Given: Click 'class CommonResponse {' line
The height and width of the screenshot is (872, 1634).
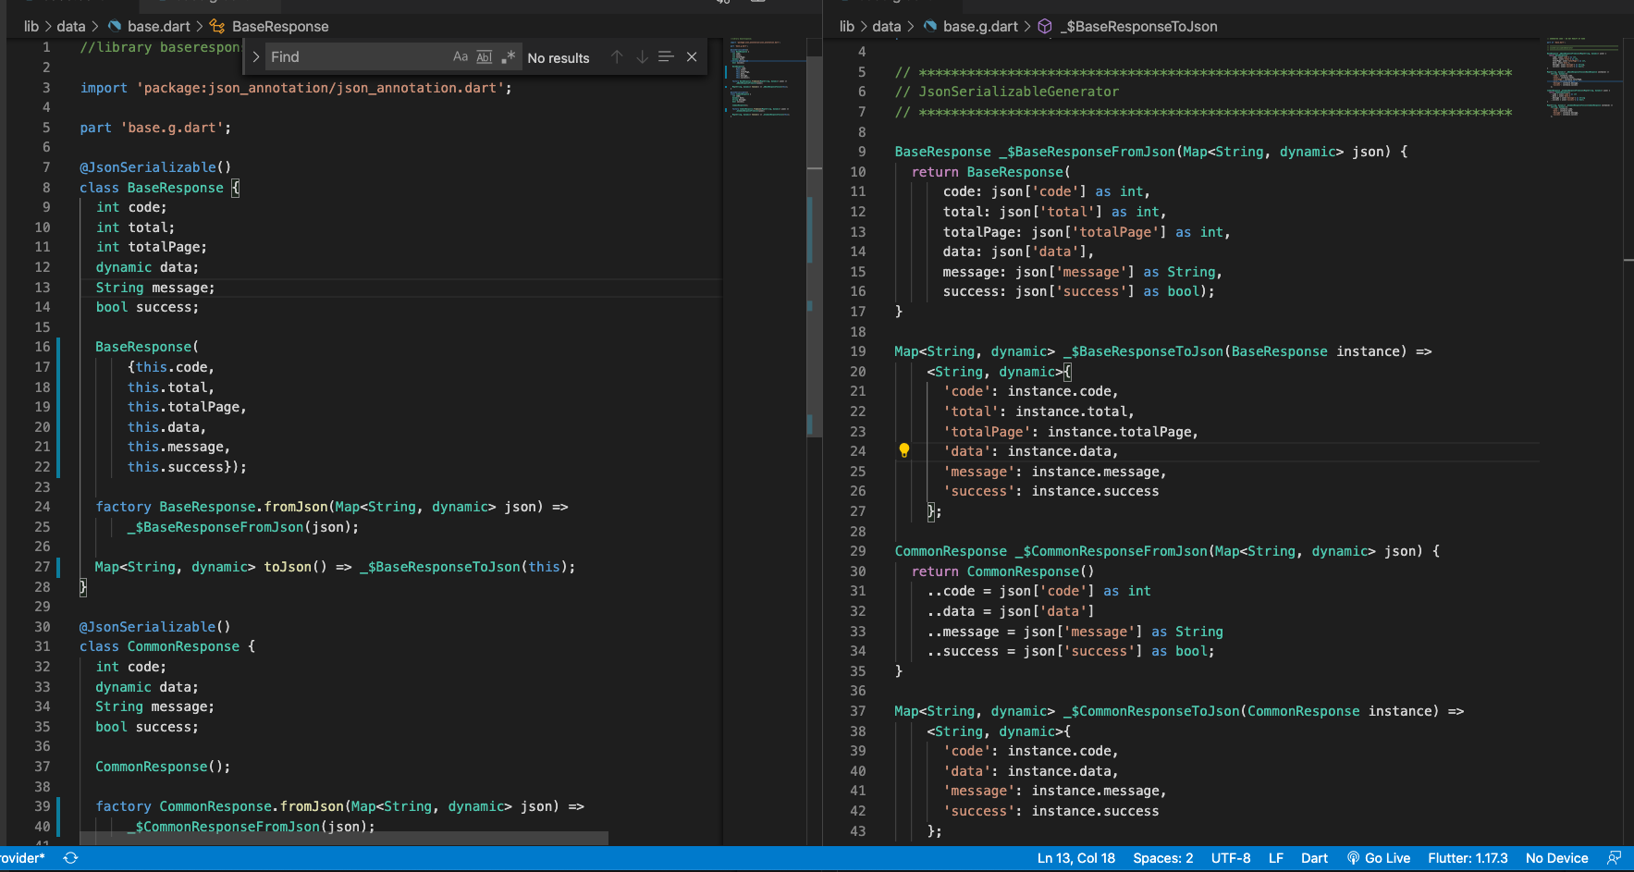Looking at the screenshot, I should (167, 646).
